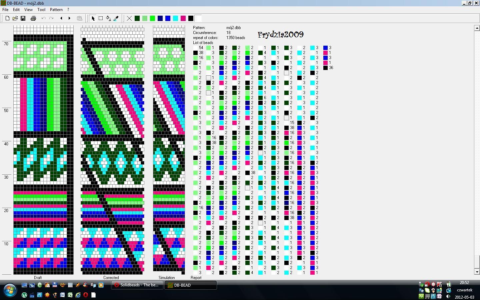Click the Draft view label

point(38,277)
